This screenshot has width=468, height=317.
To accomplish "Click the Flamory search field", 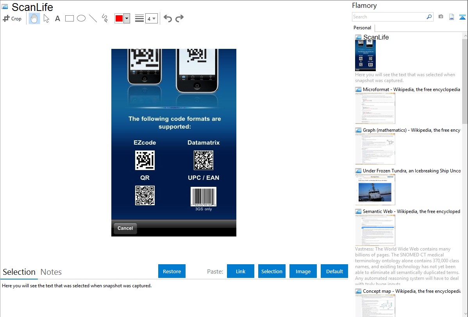I will [x=389, y=17].
